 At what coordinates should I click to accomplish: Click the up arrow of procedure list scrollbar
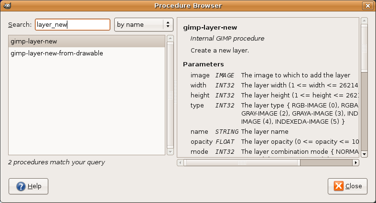(170, 38)
